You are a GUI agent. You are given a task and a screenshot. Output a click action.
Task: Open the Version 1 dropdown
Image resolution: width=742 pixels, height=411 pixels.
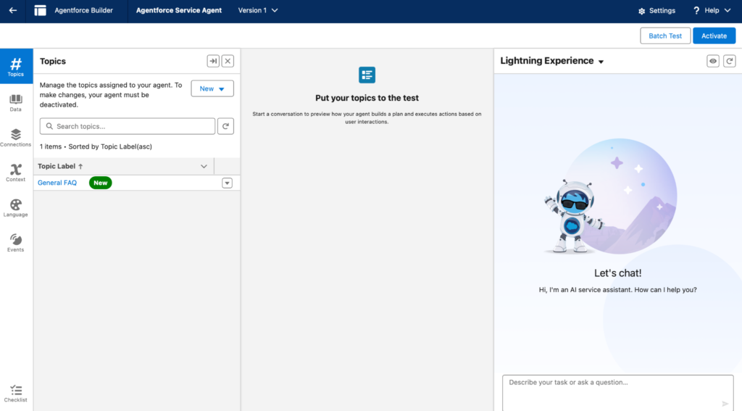click(x=258, y=11)
